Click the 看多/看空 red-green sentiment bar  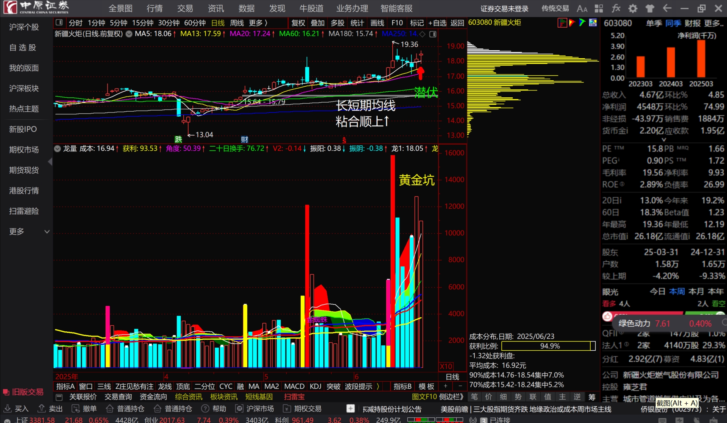point(663,316)
